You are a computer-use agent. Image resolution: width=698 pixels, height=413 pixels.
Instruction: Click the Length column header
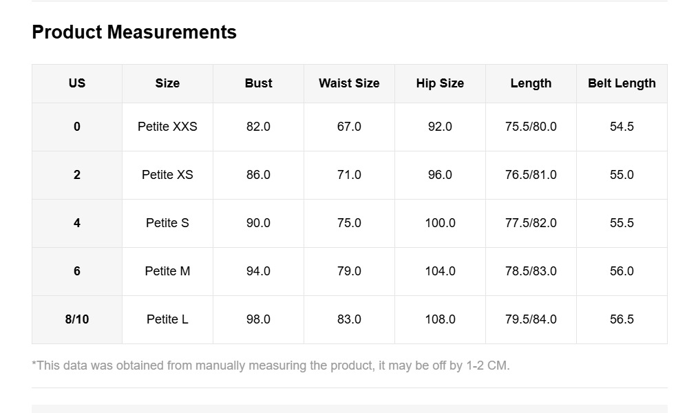point(531,83)
